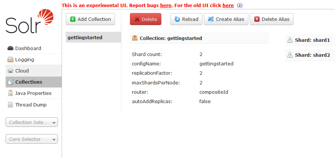The height and width of the screenshot is (158, 335).
Task: Click the Java Properties jar icon
Action: point(10,93)
